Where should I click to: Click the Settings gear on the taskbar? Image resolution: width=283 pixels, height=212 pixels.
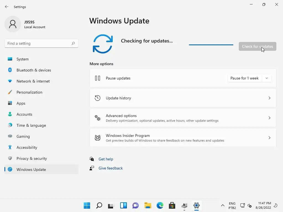coord(196,205)
